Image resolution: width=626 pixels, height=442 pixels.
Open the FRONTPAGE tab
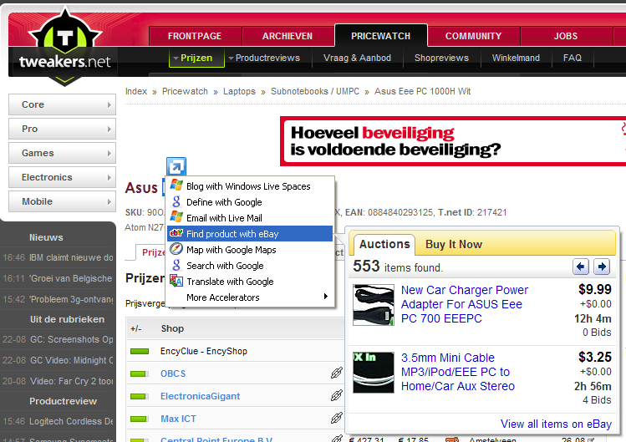coord(195,36)
